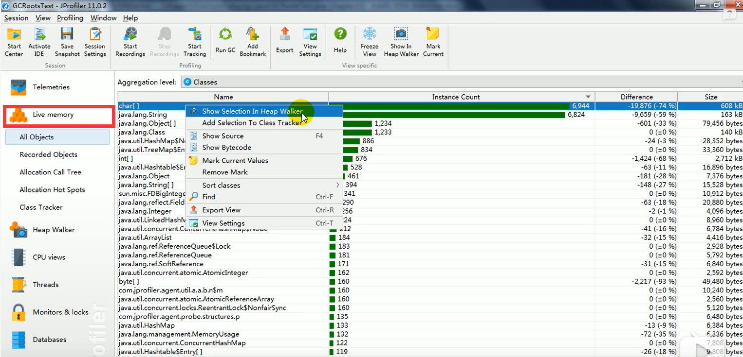This screenshot has width=743, height=357.
Task: Choose Export View in the context menu
Action: [264, 210]
